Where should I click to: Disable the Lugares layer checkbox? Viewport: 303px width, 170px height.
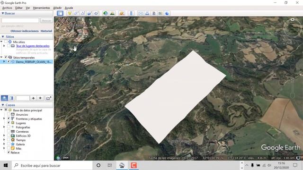(x=9, y=123)
